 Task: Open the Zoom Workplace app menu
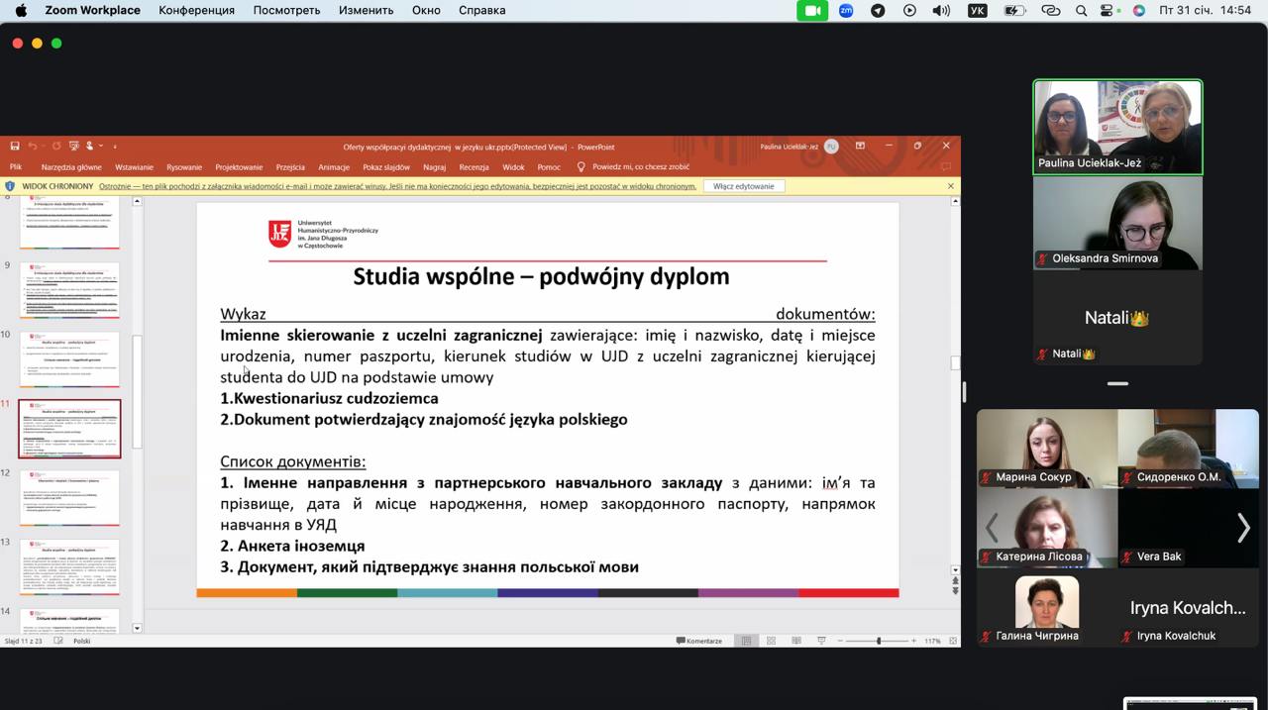93,10
